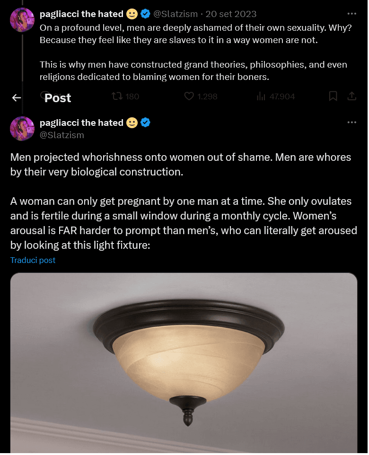Click verified badge beside main post author
This screenshot has height=455, width=369.
pos(145,123)
